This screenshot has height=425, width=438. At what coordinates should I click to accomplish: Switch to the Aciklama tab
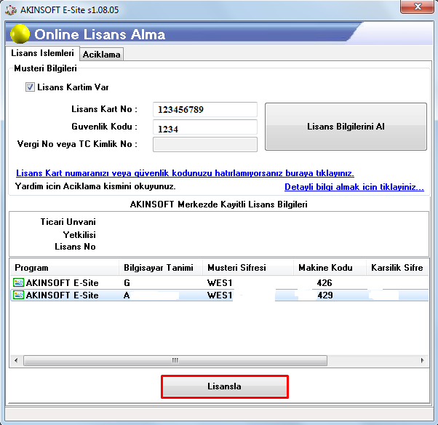[x=101, y=54]
